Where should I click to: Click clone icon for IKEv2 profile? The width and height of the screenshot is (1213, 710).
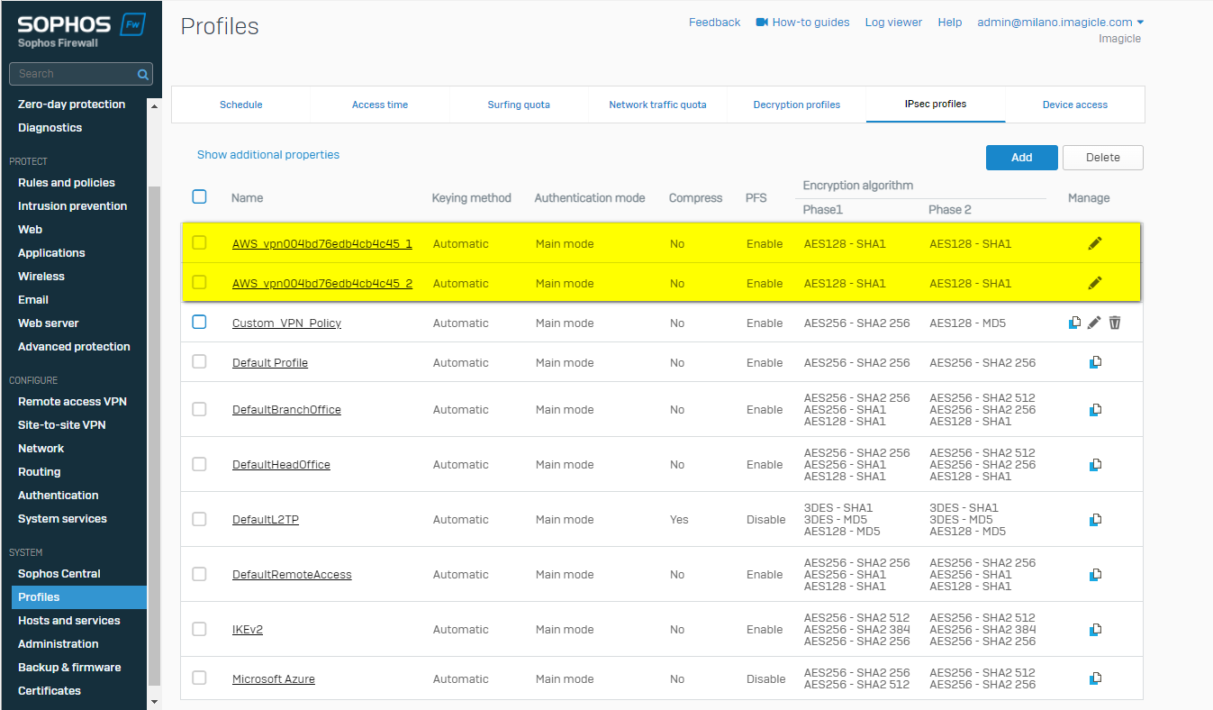click(1095, 630)
